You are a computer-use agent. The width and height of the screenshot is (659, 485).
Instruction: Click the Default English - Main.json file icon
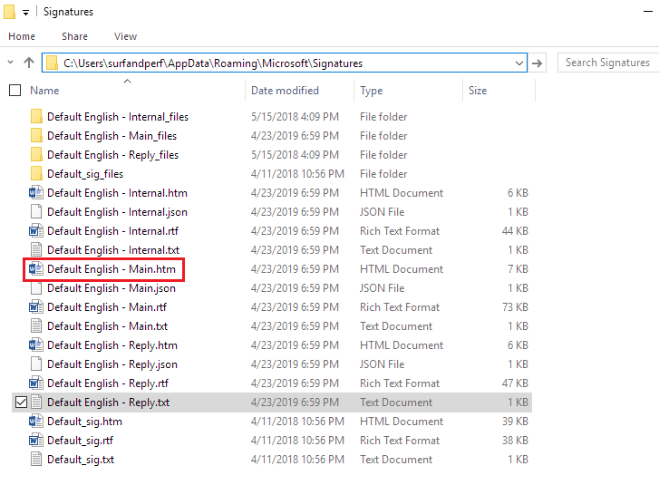(x=36, y=288)
